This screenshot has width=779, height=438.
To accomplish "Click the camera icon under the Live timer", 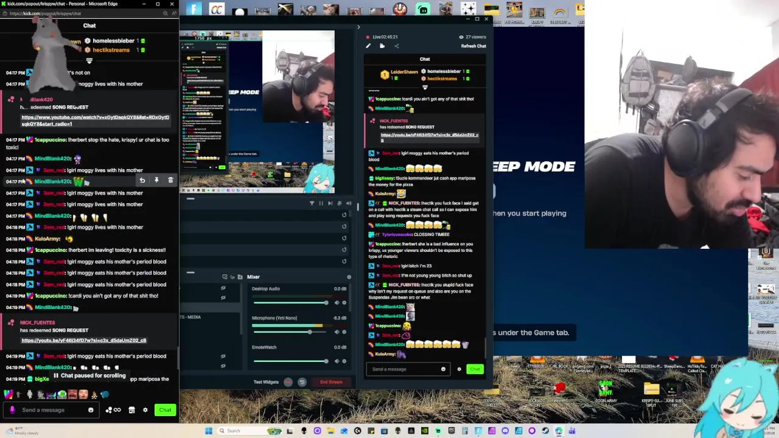I will [x=382, y=46].
